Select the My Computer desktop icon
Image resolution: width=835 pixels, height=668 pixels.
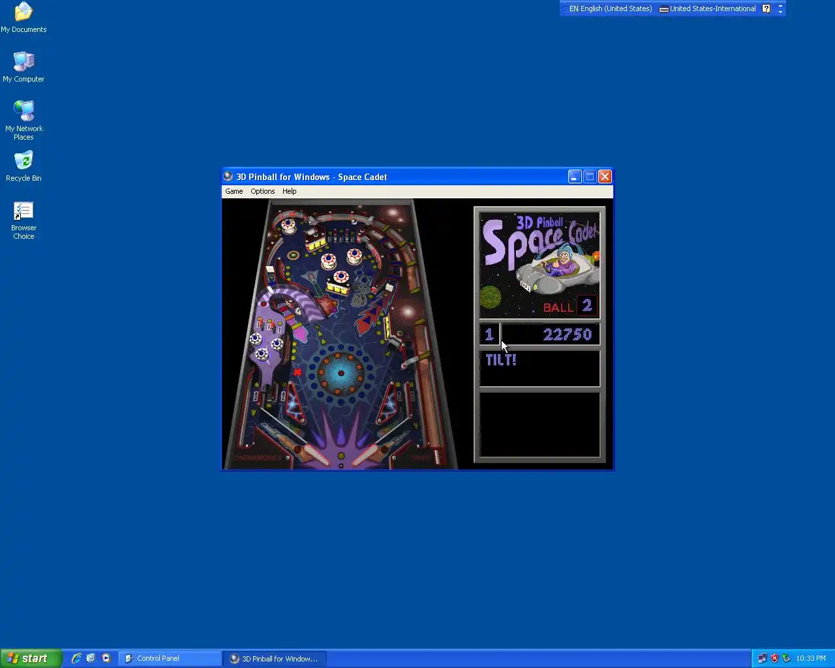[x=23, y=67]
